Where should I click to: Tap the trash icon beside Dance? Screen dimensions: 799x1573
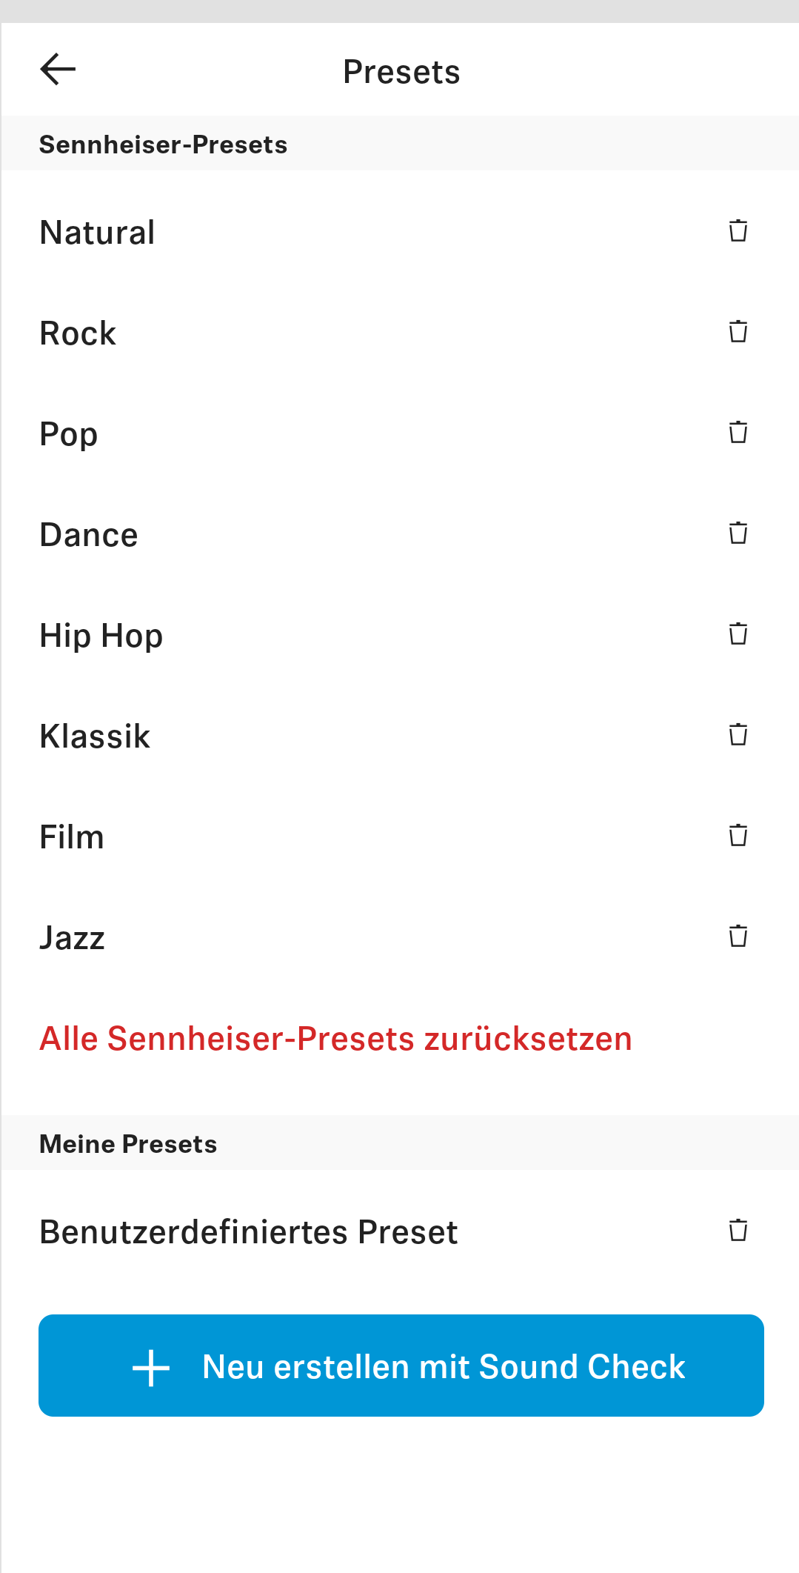738,533
